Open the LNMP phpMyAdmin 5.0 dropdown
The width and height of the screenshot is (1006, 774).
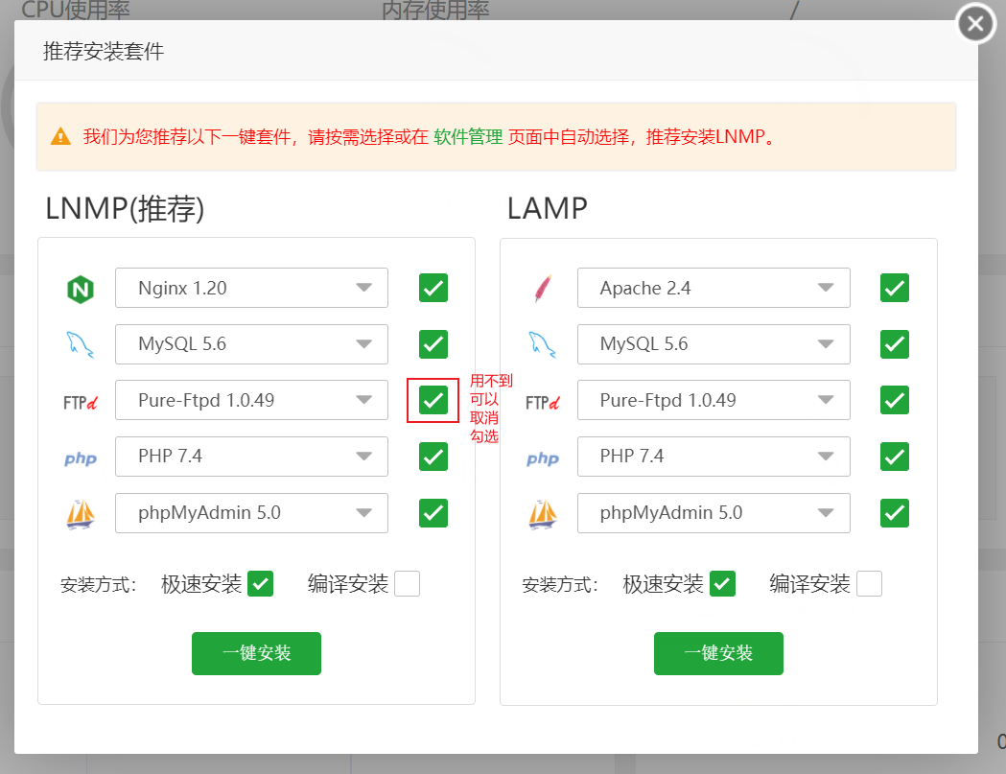click(251, 513)
